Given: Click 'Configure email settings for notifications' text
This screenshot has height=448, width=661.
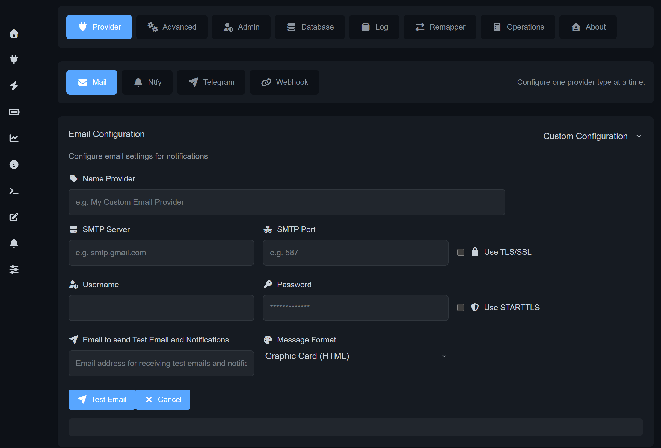Looking at the screenshot, I should [138, 156].
